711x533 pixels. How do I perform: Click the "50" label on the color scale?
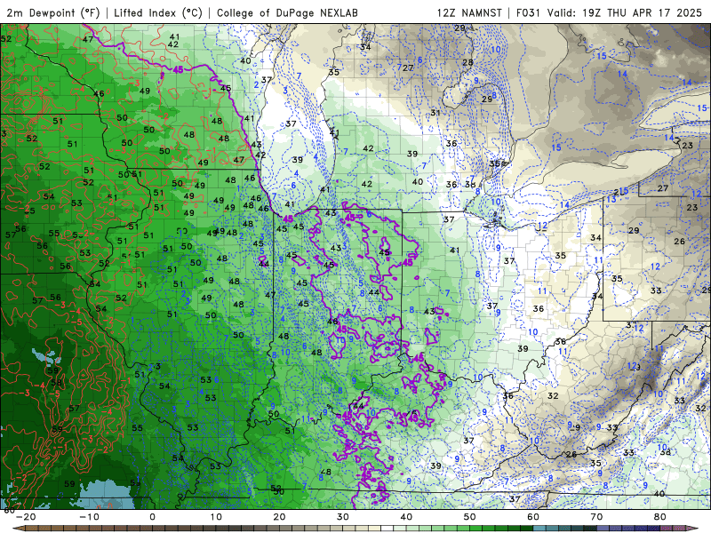click(x=470, y=517)
